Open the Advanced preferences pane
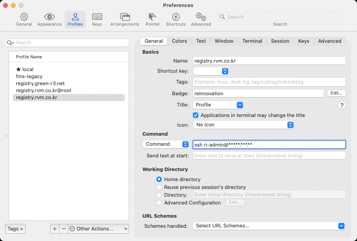The image size is (357, 241). (x=201, y=19)
